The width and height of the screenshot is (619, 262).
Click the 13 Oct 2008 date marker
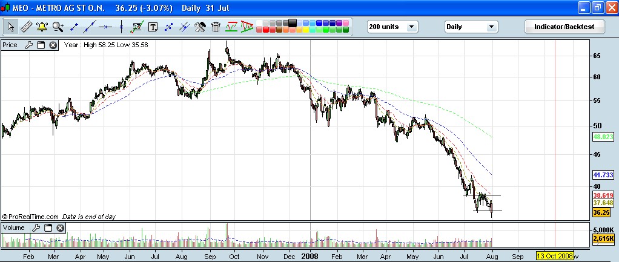point(555,255)
